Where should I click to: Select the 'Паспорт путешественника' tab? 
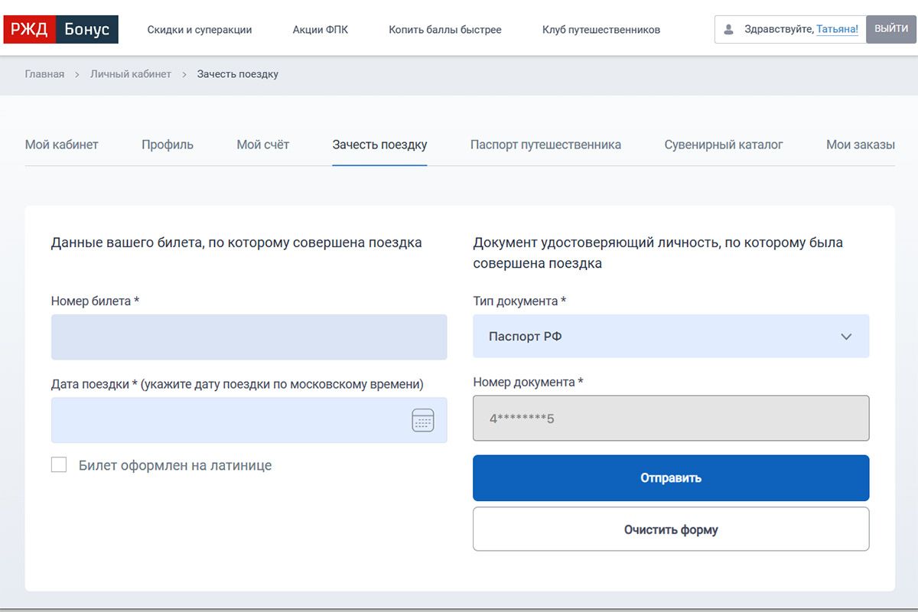(x=545, y=145)
